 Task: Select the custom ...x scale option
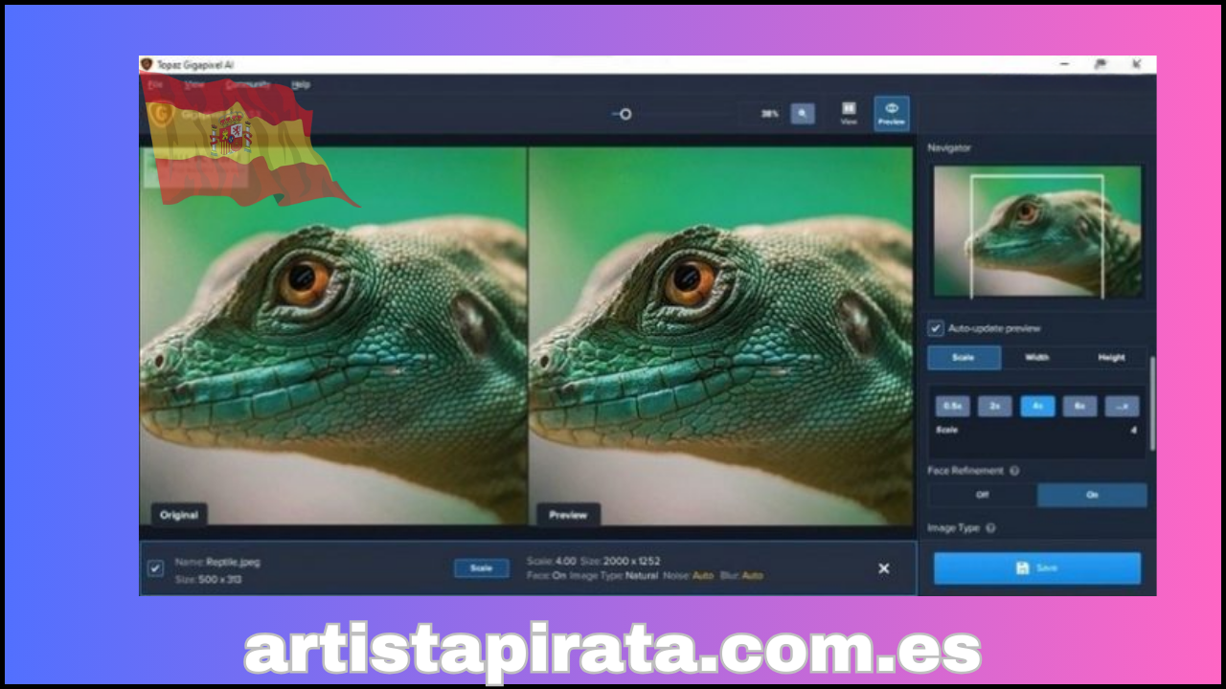click(x=1122, y=406)
